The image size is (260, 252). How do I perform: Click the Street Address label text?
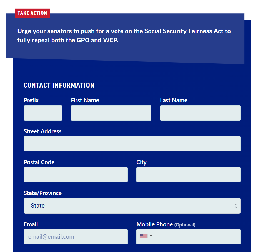coord(42,131)
